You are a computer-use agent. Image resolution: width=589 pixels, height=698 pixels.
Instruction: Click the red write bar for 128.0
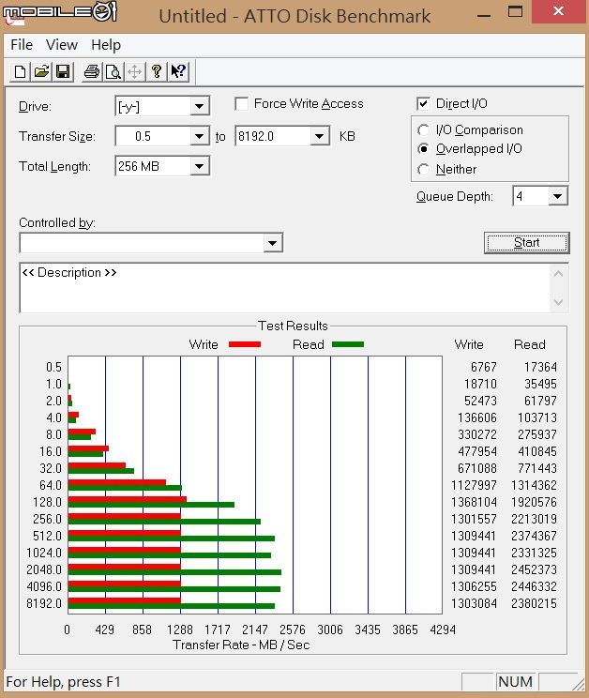click(128, 499)
